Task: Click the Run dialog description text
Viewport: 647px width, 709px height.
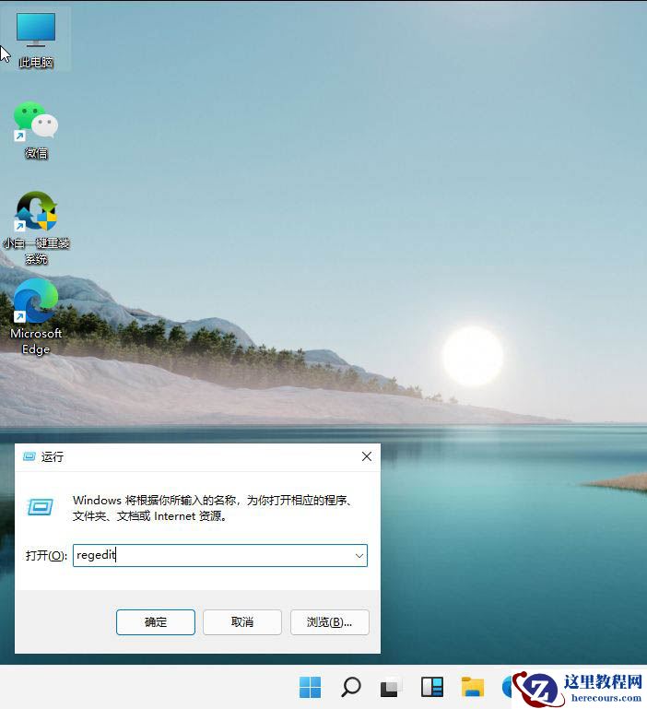Action: pyautogui.click(x=214, y=508)
